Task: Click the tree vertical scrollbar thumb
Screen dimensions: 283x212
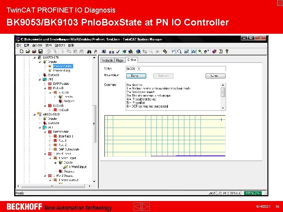Action: pyautogui.click(x=94, y=124)
